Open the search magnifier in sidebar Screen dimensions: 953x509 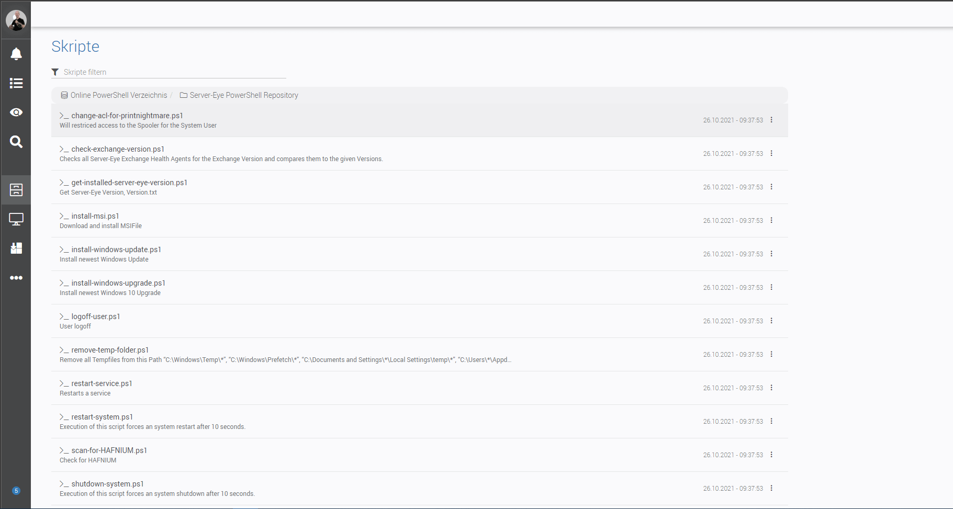[x=16, y=142]
